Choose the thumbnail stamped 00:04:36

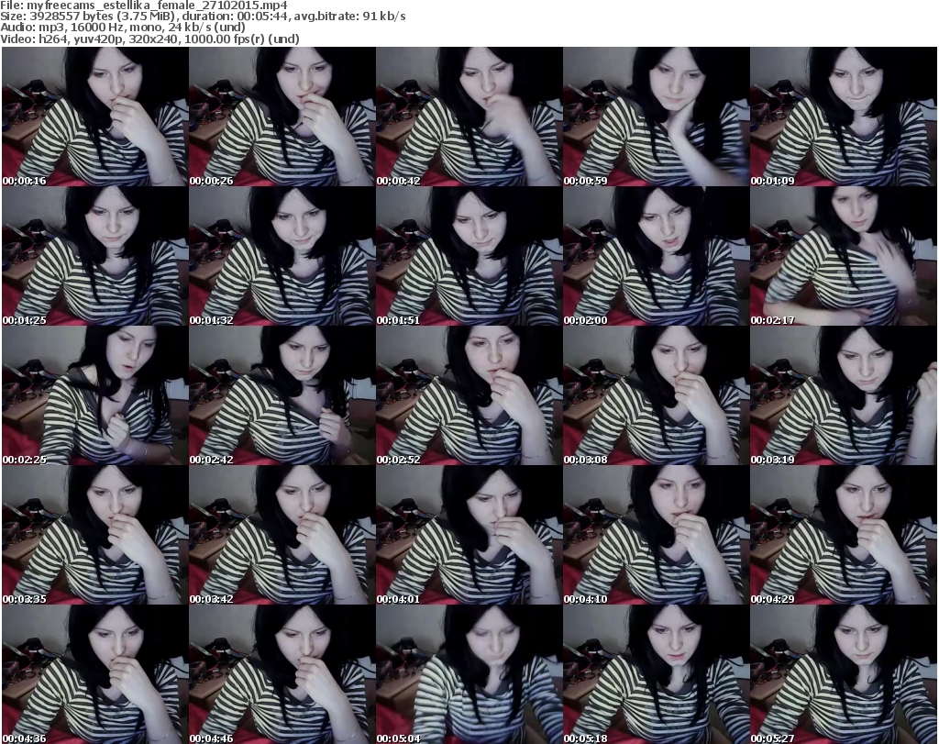coord(95,674)
